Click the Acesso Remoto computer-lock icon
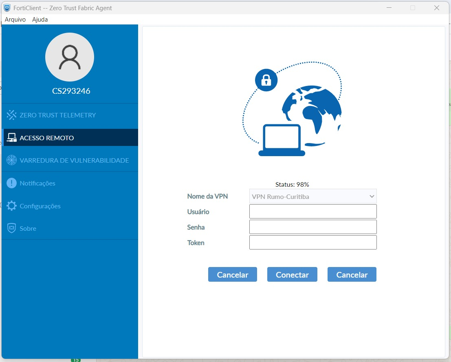Image resolution: width=451 pixels, height=362 pixels. [11, 138]
